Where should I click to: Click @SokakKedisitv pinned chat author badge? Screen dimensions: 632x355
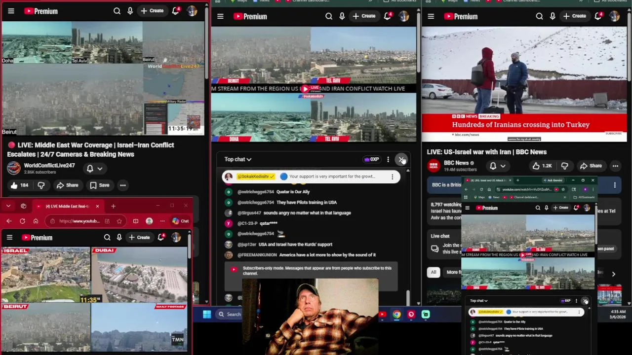(x=255, y=177)
